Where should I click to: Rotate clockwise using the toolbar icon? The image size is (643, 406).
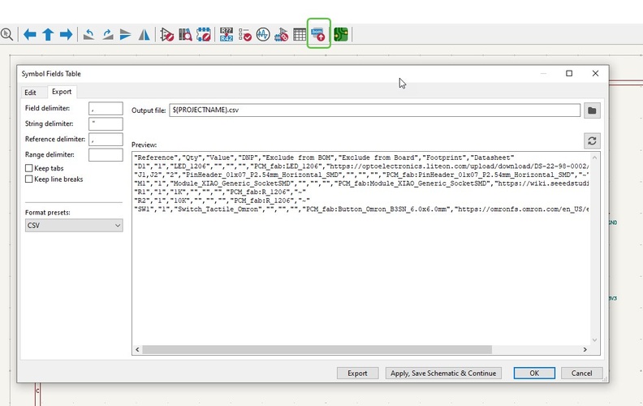[x=107, y=34]
